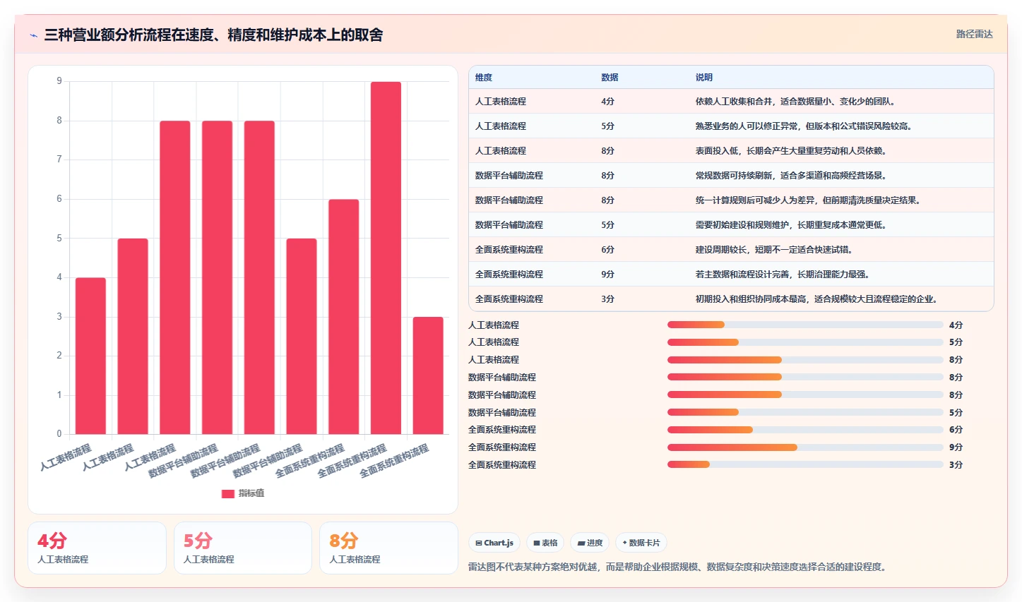Screen dimensions: 1022x602
Task: Click the description 依赖人工收集和合并
Action: (795, 102)
